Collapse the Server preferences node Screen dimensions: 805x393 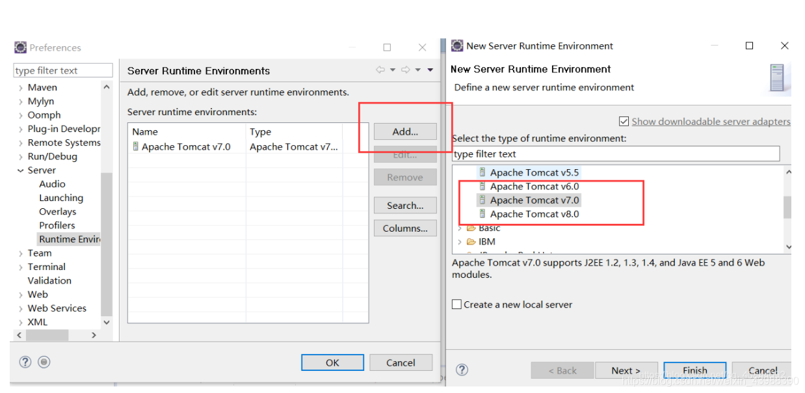tap(20, 170)
